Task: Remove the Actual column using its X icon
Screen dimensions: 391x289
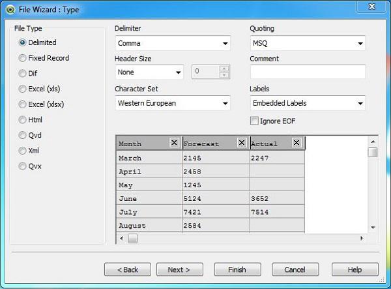Action: pos(297,143)
